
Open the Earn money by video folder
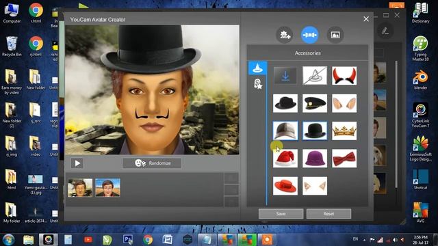pos(12,82)
